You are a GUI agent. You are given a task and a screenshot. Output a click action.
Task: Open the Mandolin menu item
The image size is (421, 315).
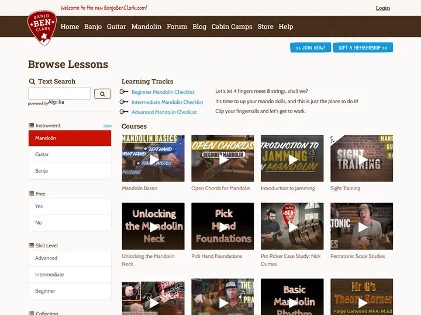click(x=146, y=26)
